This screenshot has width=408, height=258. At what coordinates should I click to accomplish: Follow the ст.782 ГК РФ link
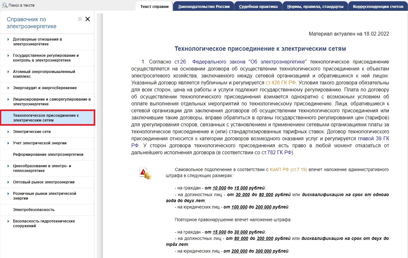click(277, 152)
